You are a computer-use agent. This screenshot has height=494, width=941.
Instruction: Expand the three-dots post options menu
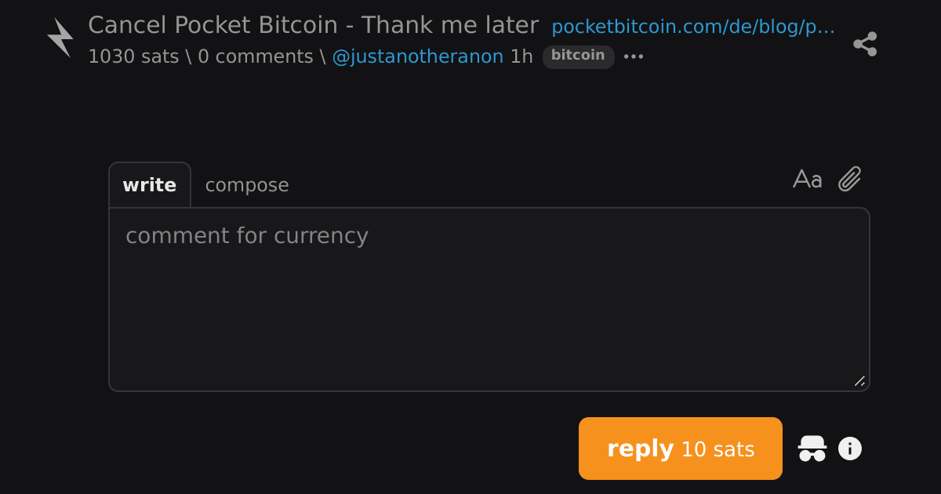click(x=634, y=56)
